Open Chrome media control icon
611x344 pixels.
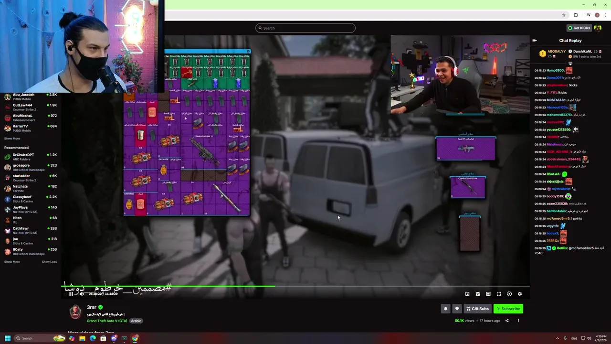click(589, 15)
